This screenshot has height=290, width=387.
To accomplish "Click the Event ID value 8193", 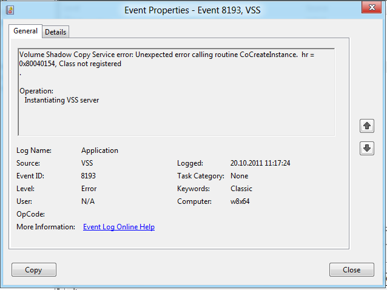I will click(89, 176).
